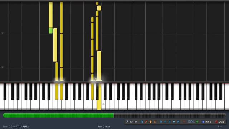
Task: Fast forward the song playback
Action: coord(174,122)
